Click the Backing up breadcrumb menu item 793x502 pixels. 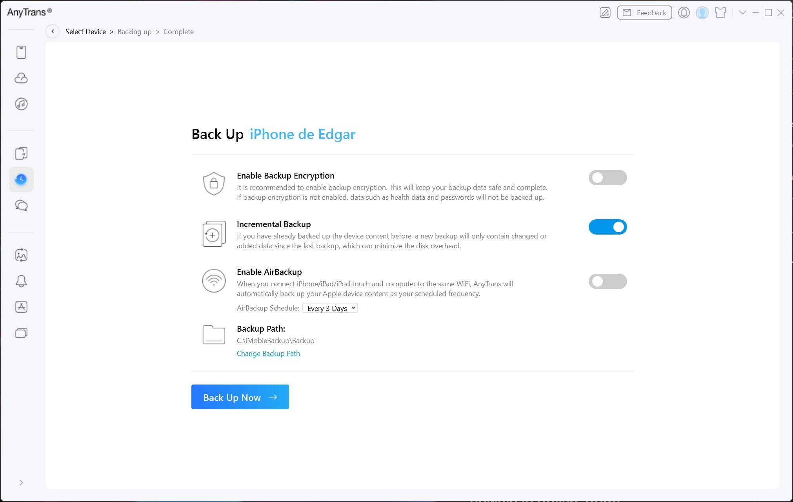(133, 31)
